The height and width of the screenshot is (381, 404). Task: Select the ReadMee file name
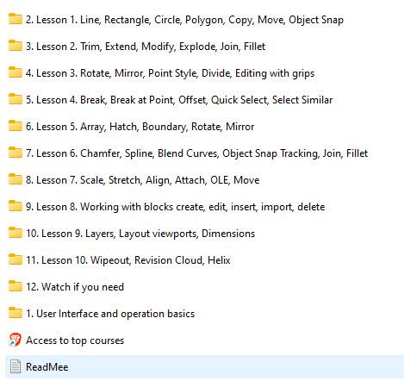pyautogui.click(x=47, y=367)
